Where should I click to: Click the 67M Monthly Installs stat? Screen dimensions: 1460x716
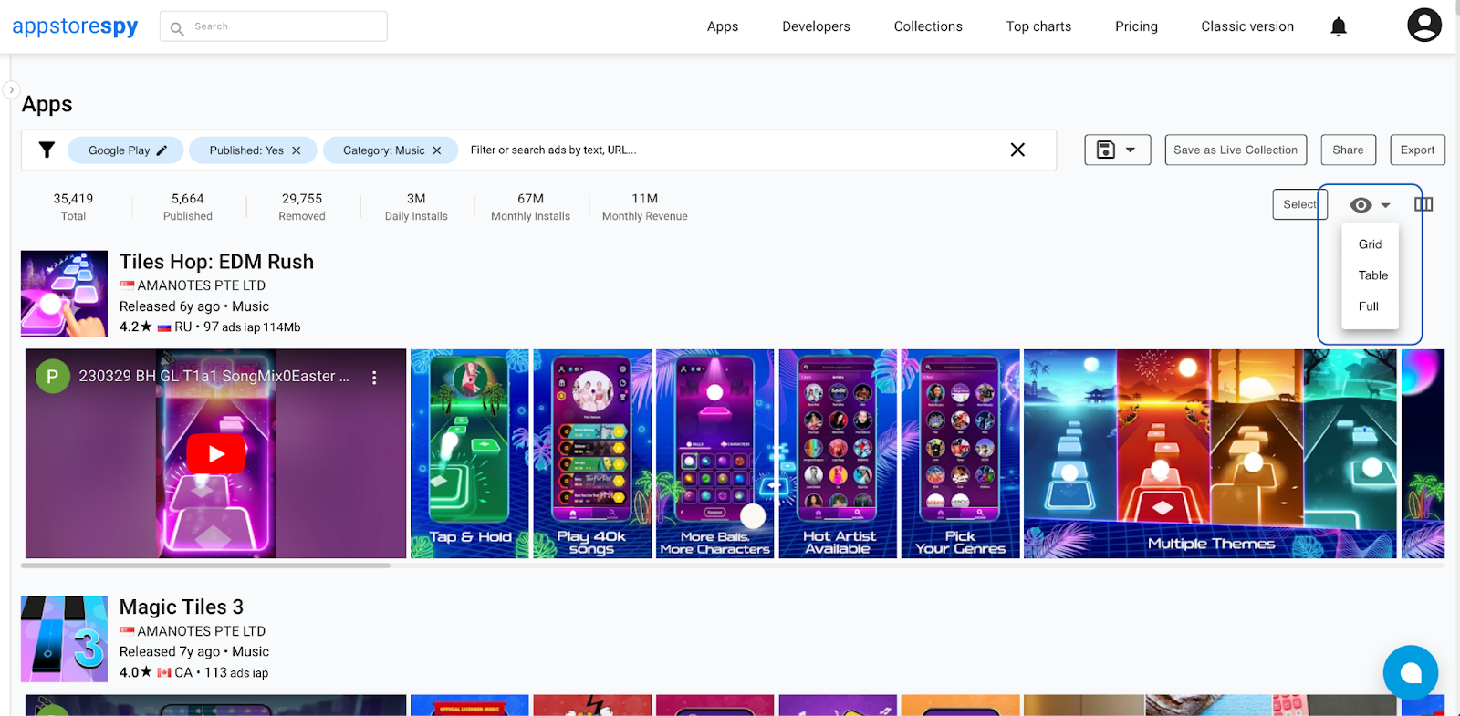coord(530,207)
